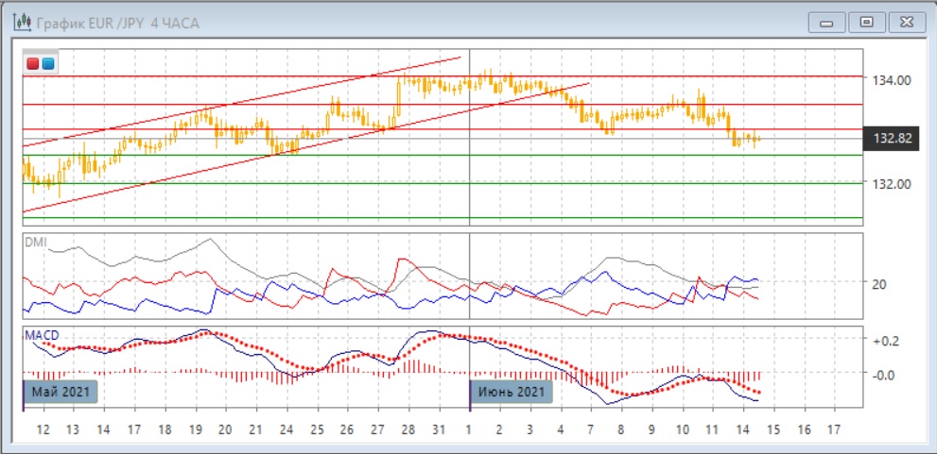Click date 17 at right end of time axis
The width and height of the screenshot is (937, 454).
[833, 429]
